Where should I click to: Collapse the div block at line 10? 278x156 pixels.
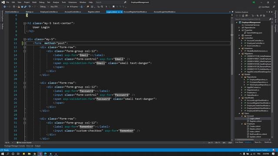(x=25, y=39)
